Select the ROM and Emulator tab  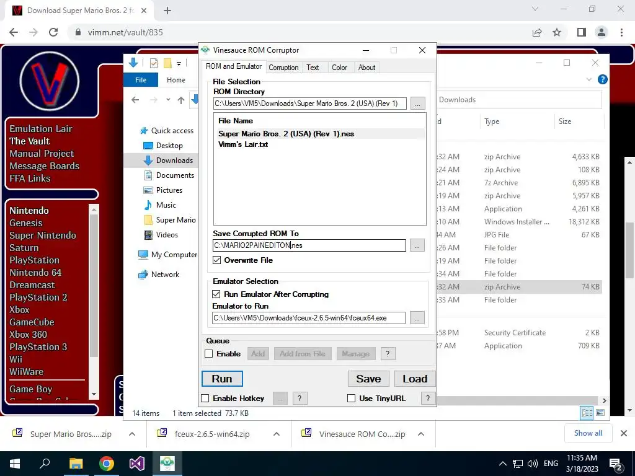[x=234, y=66]
